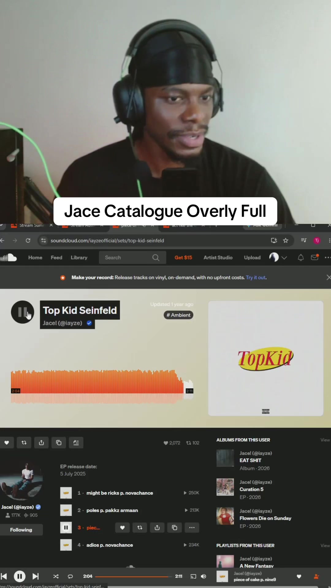Image resolution: width=331 pixels, height=588 pixels.
Task: Add the set to Next up
Action: (76, 443)
